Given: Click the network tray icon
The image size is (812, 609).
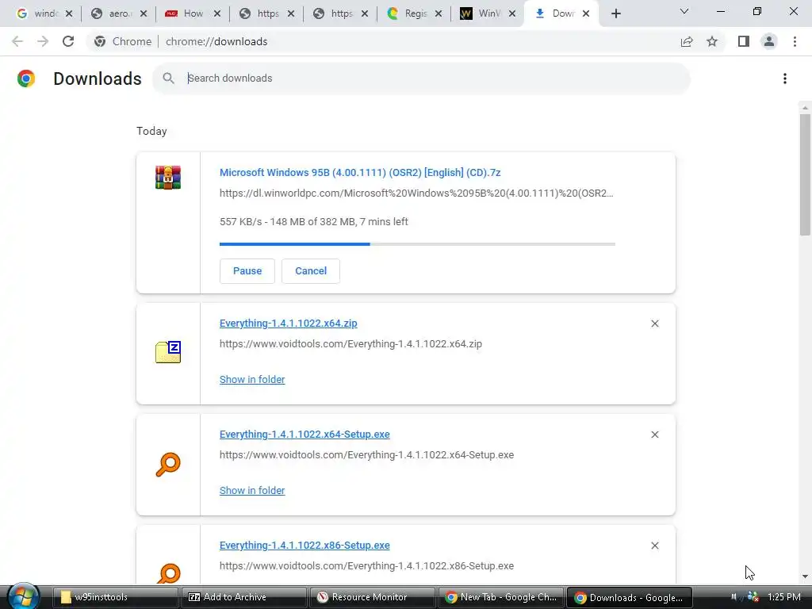Looking at the screenshot, I should (x=753, y=597).
